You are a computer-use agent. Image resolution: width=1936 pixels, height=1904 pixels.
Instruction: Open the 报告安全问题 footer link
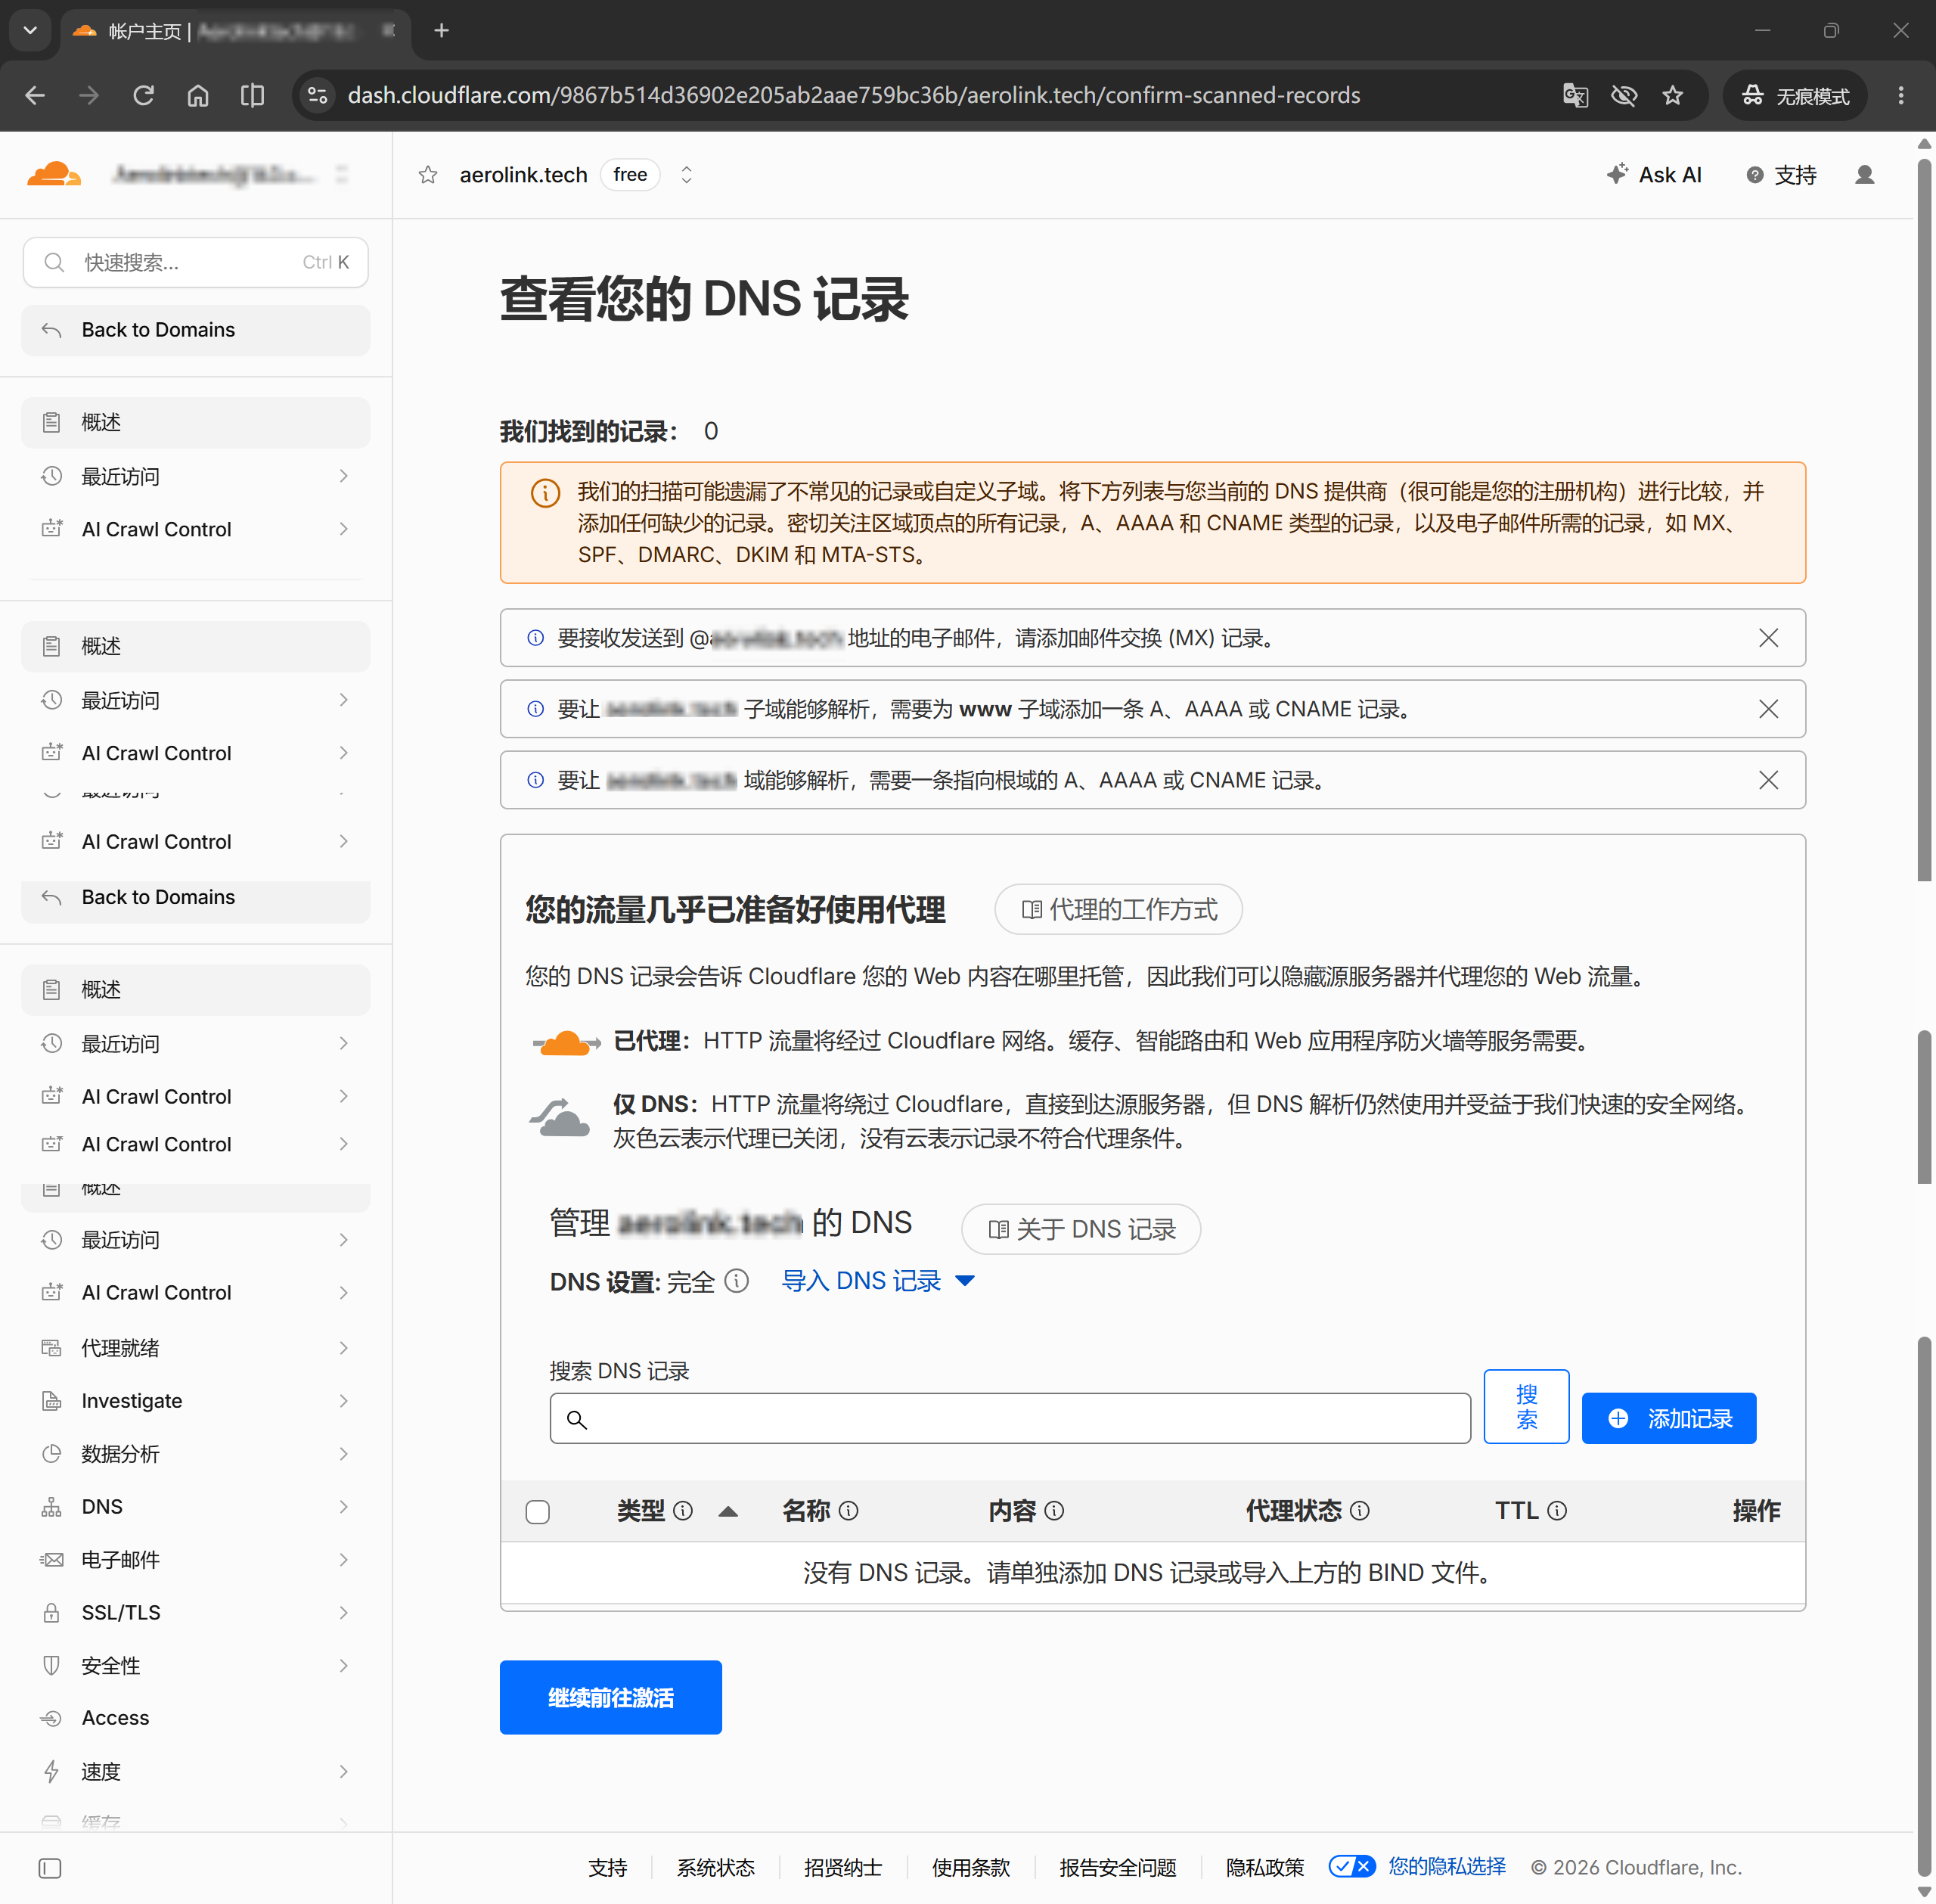tap(1118, 1867)
